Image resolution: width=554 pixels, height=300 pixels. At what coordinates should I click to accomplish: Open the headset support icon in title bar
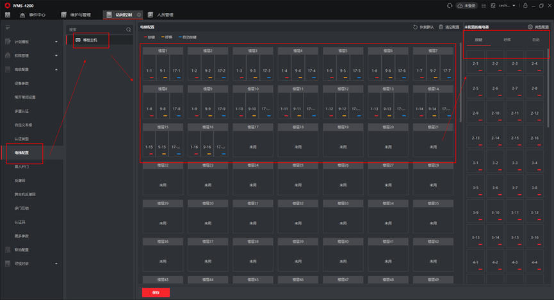450,6
